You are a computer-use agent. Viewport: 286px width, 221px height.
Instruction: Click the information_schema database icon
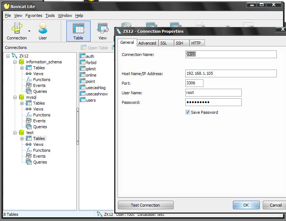click(x=21, y=62)
